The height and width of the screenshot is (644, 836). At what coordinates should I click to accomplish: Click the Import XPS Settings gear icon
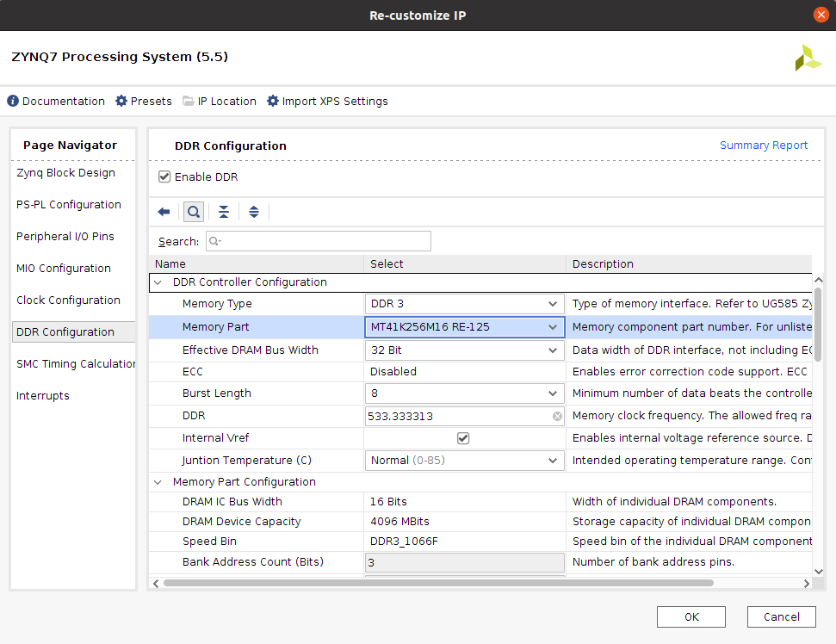click(273, 101)
